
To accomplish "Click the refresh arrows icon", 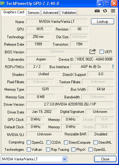I will point(105,11).
